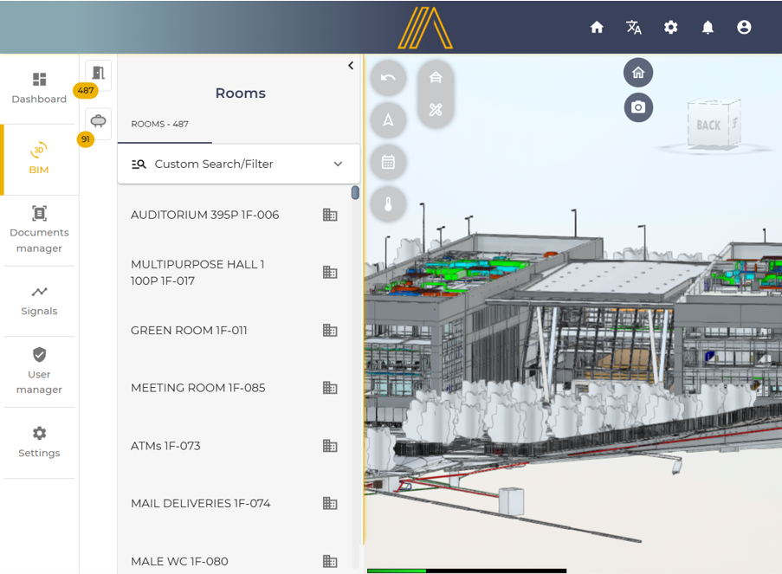Open the notifications bell
This screenshot has height=574, width=782.
point(708,28)
